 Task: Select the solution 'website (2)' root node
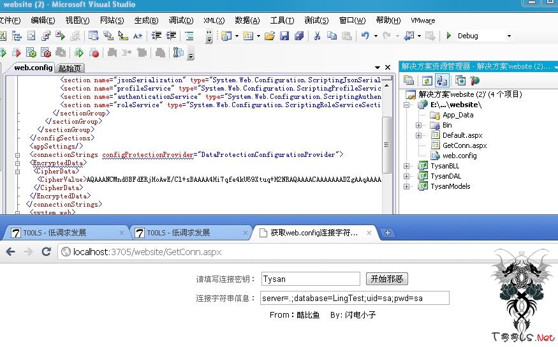point(470,94)
